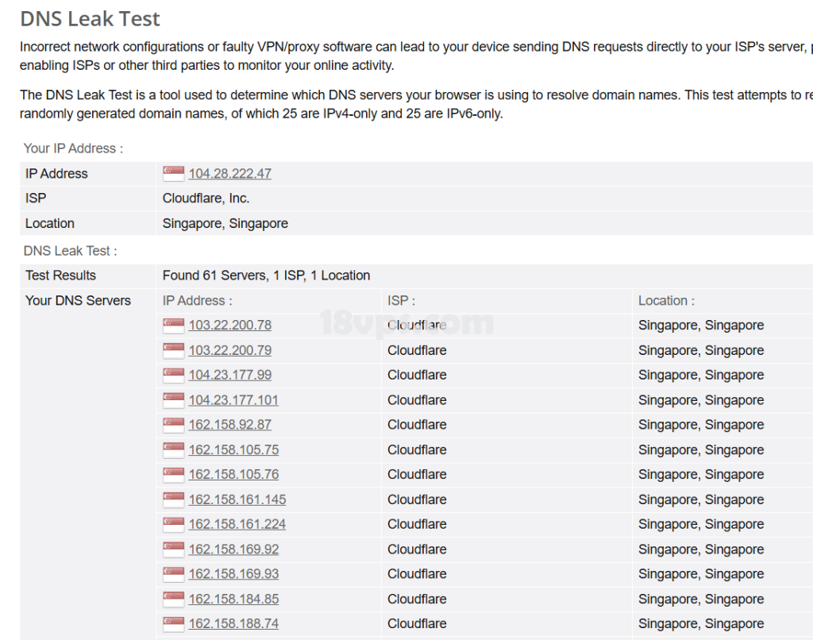
Task: Open your IP address link 104.28.222.47
Action: coord(229,174)
